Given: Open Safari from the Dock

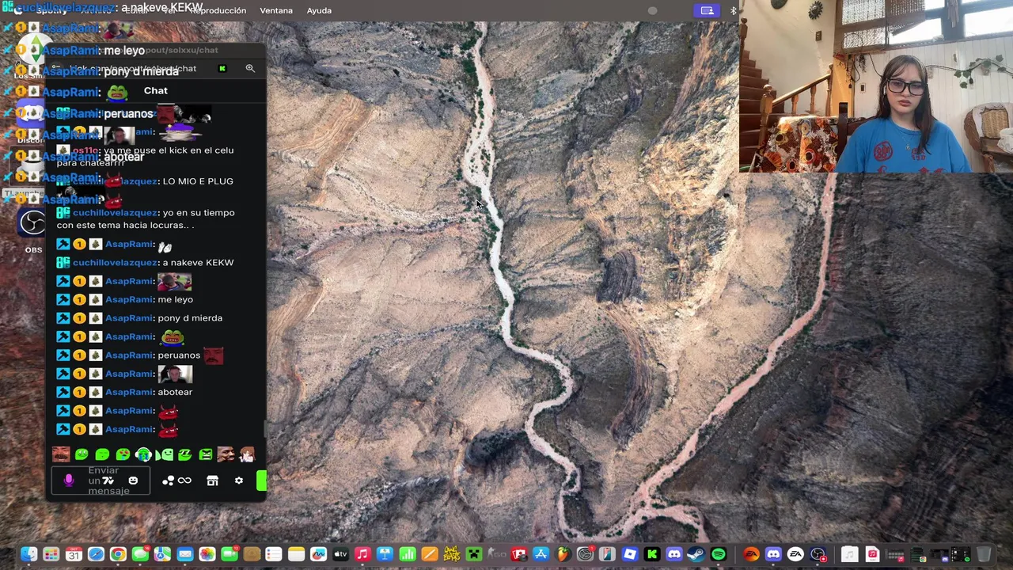Looking at the screenshot, I should coord(96,554).
